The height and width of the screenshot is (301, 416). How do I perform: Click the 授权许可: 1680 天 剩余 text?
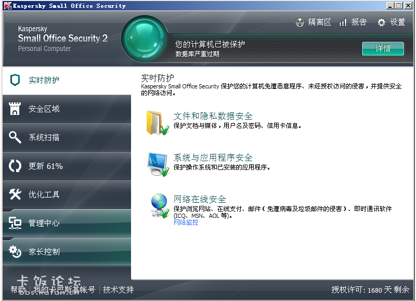click(370, 290)
